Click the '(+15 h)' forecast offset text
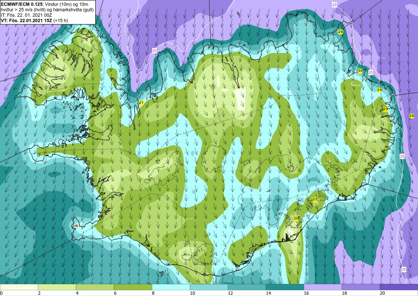This screenshot has height=296, width=418. (61, 20)
